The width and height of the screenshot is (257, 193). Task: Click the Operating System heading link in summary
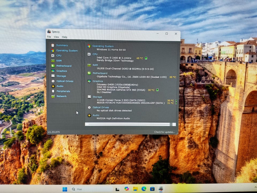[x=103, y=46]
